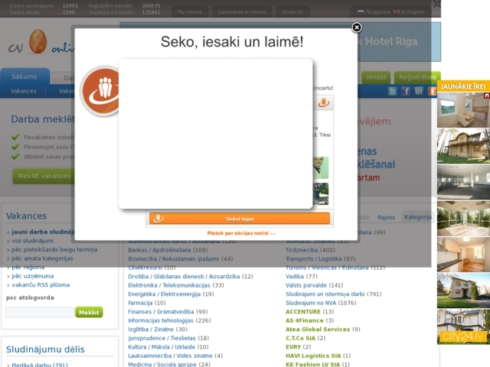
Task: Open vakanču RSS plūsma link
Action: tap(40, 284)
